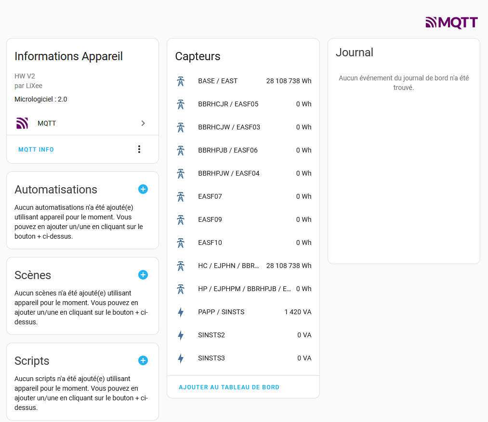This screenshot has width=488, height=422.
Task: Select the HP / EJPHPM / BBRHPJB sensor row
Action: pyautogui.click(x=243, y=289)
